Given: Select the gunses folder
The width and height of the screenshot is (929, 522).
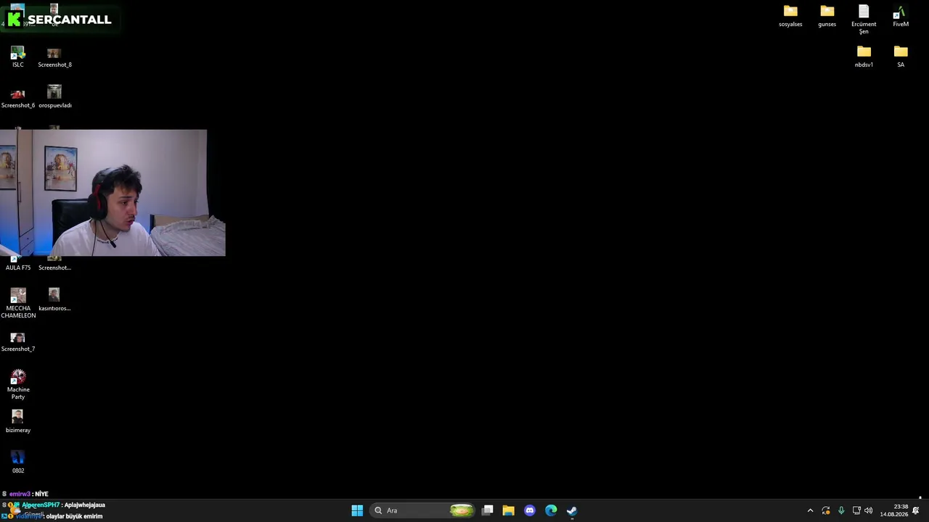Looking at the screenshot, I should (x=827, y=17).
